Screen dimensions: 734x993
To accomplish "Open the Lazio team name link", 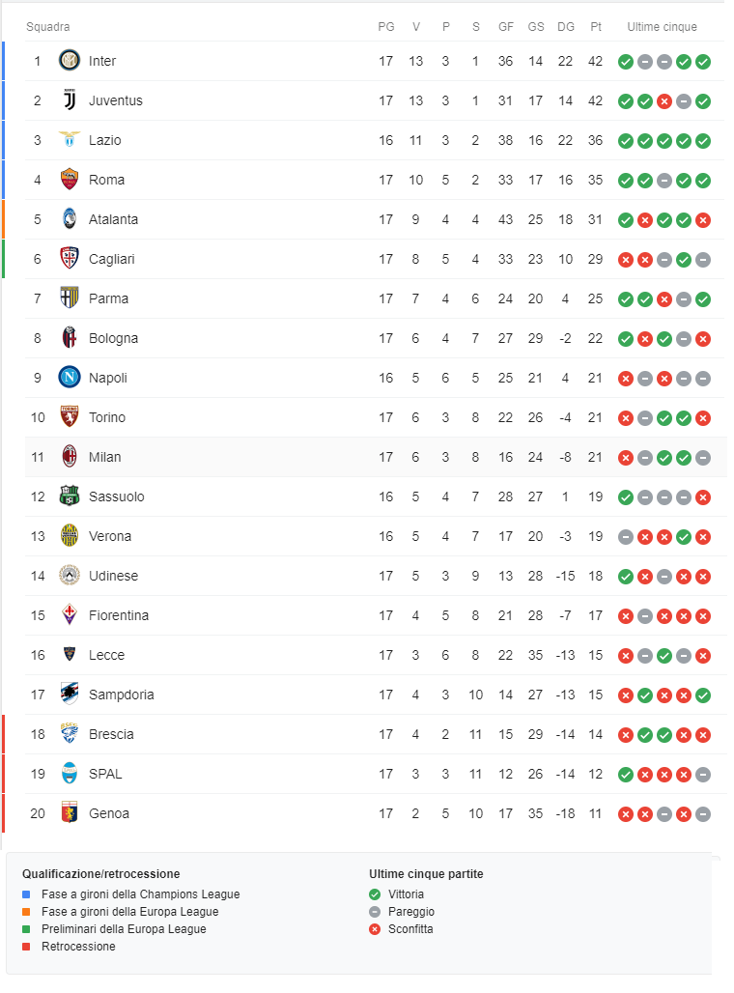I will [x=105, y=140].
